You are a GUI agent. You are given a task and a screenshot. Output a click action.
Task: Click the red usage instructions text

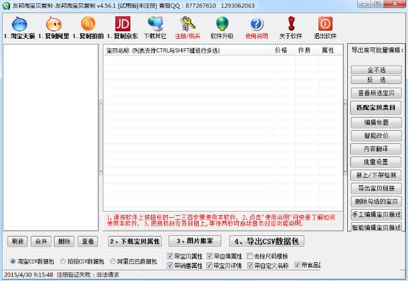click(x=221, y=220)
